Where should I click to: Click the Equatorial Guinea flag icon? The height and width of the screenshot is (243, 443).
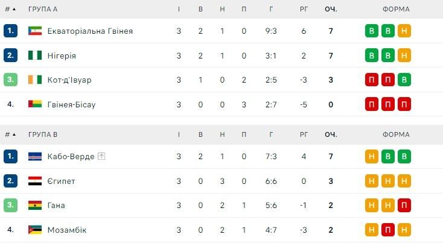[35, 31]
